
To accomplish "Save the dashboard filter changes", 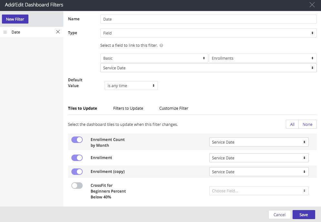I will click(304, 215).
